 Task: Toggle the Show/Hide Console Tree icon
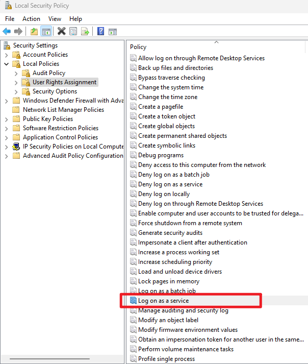pos(46,32)
